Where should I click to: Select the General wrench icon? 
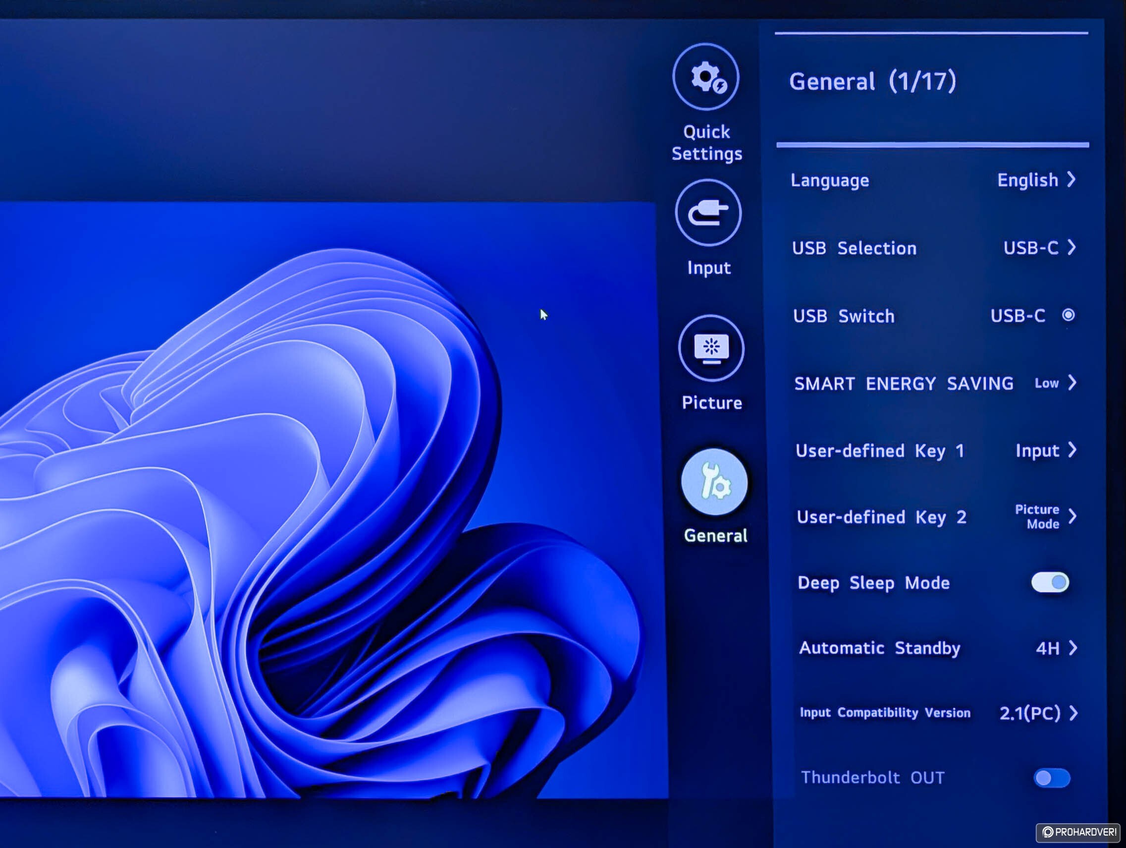[x=714, y=482]
